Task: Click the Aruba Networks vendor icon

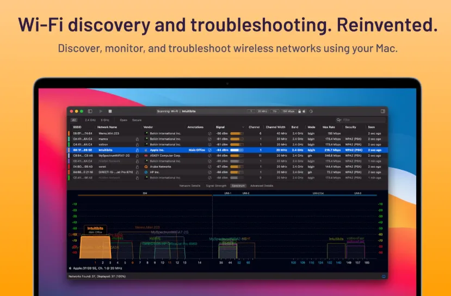Action: pyautogui.click(x=146, y=166)
